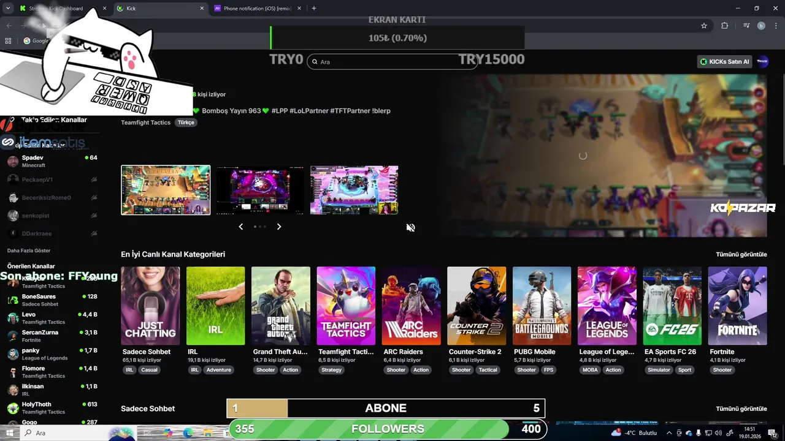
Task: Open HolyThoth recommended channel
Action: pos(52,408)
